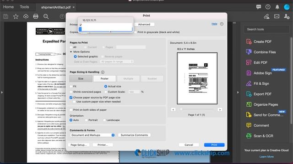293x164 pixels.
Task: Open Send for Comments tool
Action: tap(265, 115)
